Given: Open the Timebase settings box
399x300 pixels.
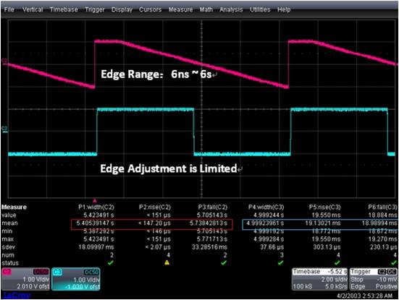Looking at the screenshot, I should (320, 279).
